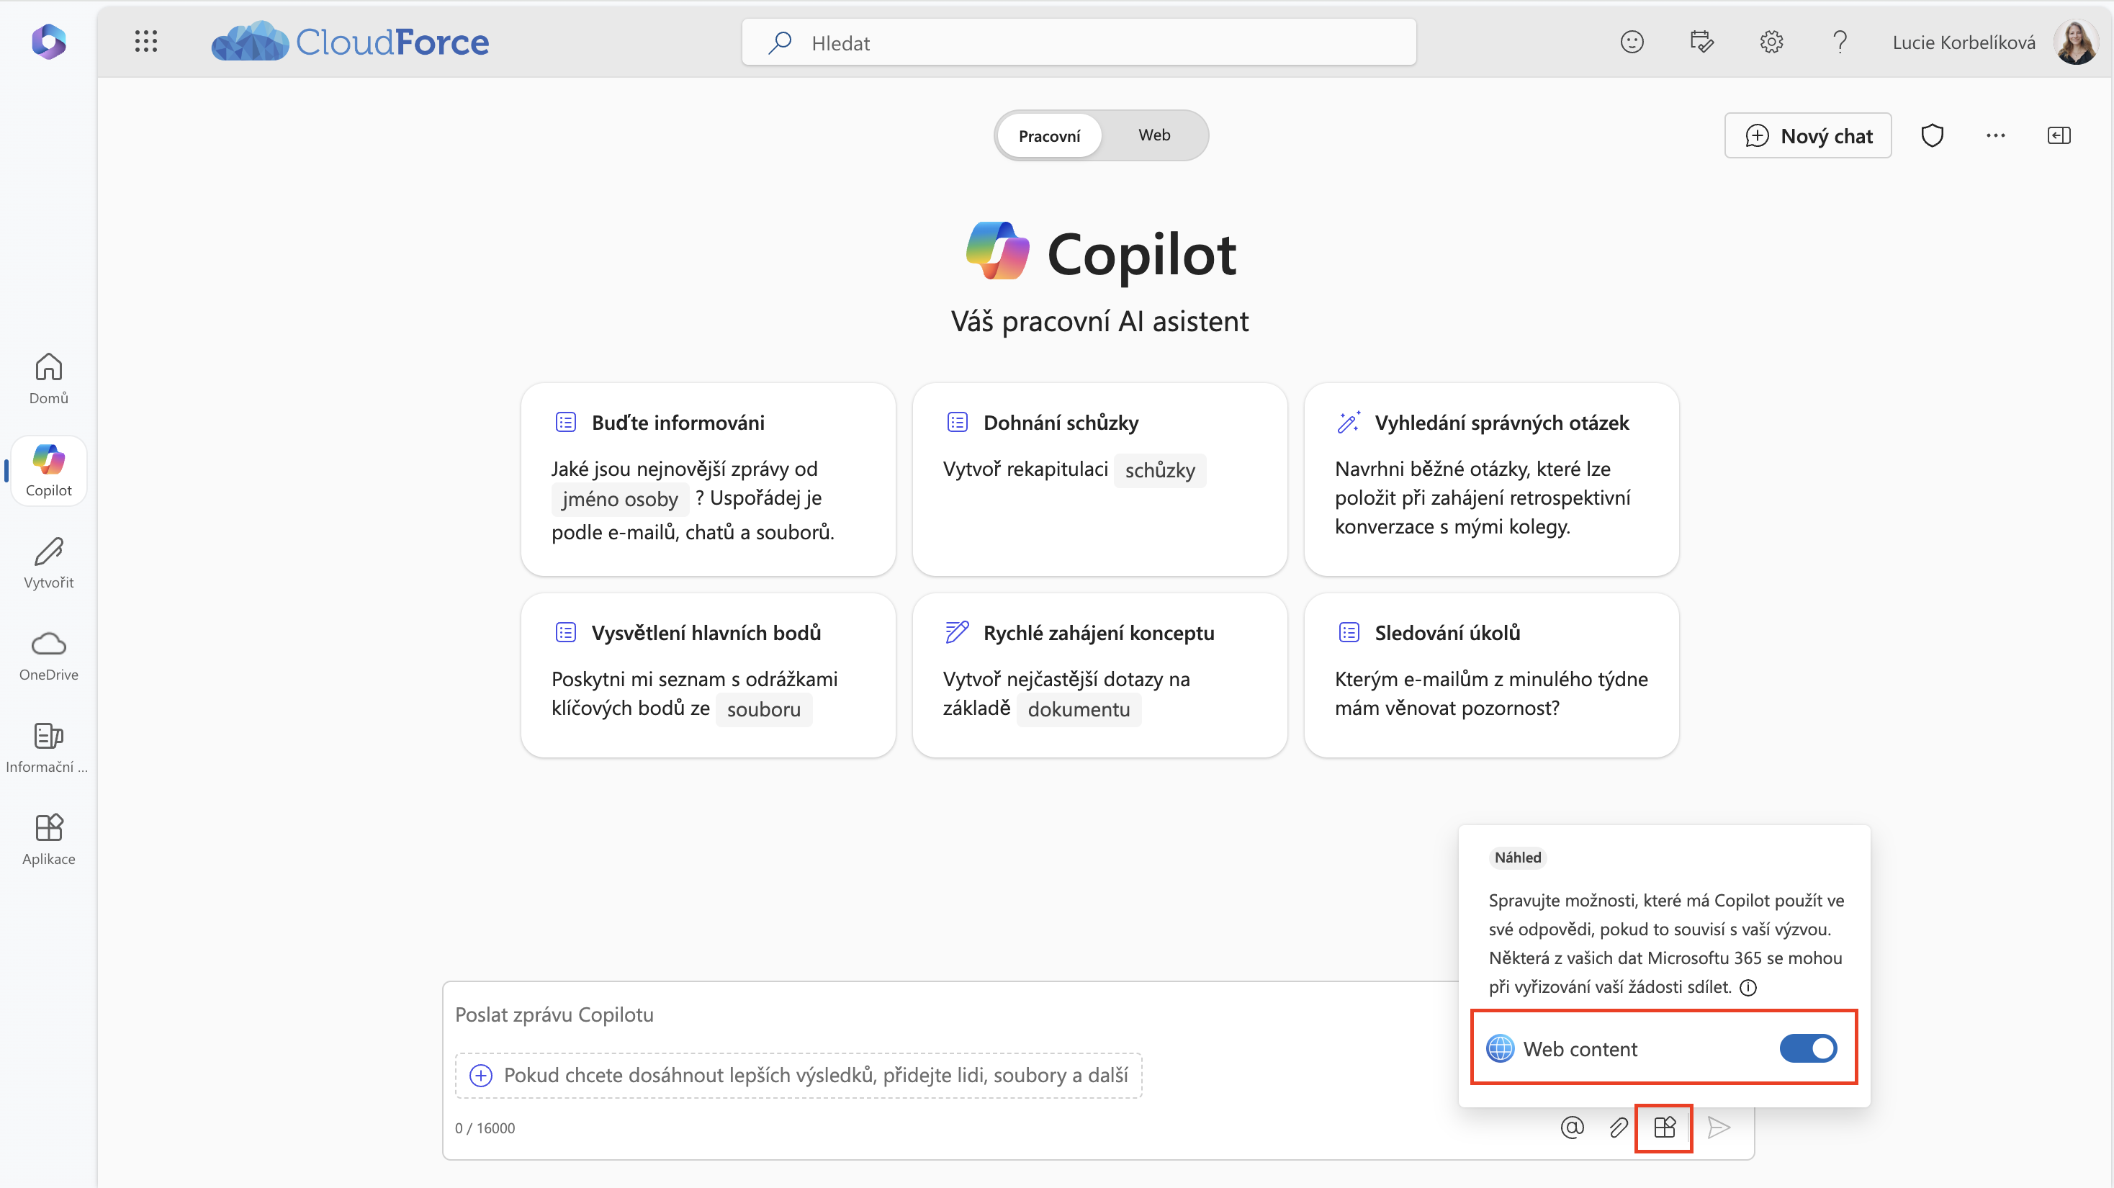
Task: Click the Web content globe icon
Action: [1500, 1048]
